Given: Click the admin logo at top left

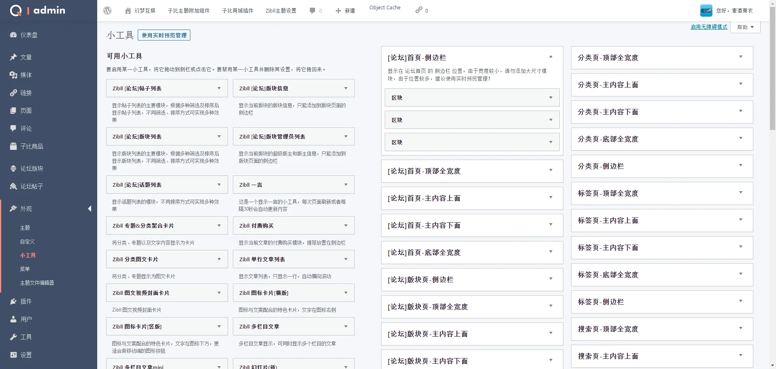Looking at the screenshot, I should coord(37,10).
